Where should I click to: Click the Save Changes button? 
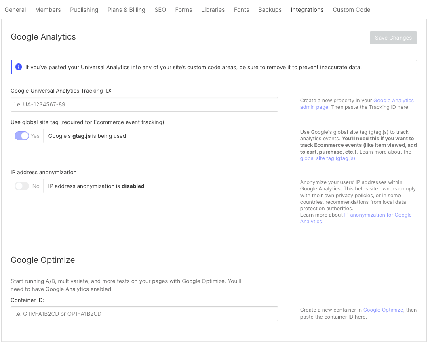[393, 38]
